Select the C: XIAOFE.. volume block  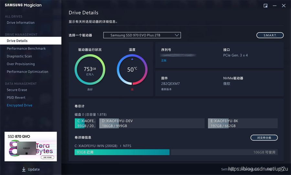[85, 123]
